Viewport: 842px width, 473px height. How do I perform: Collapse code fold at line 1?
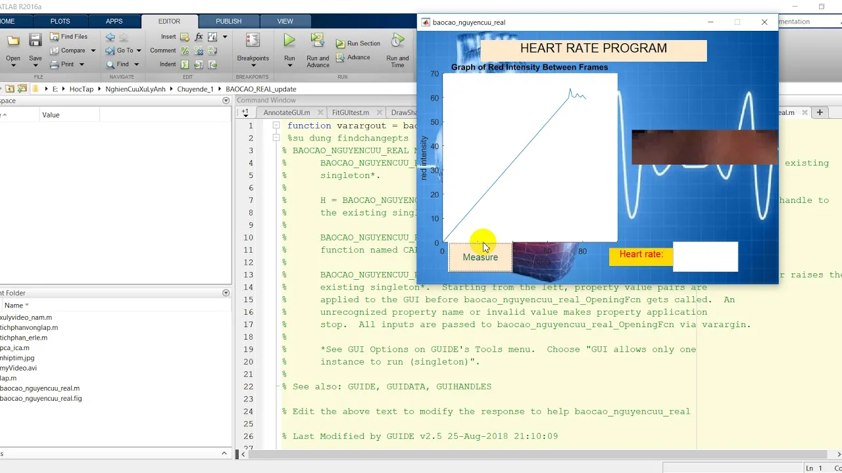pos(276,125)
